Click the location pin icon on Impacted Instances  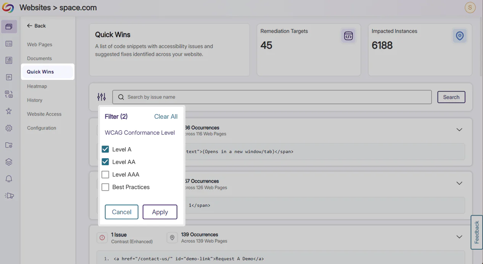(x=459, y=36)
